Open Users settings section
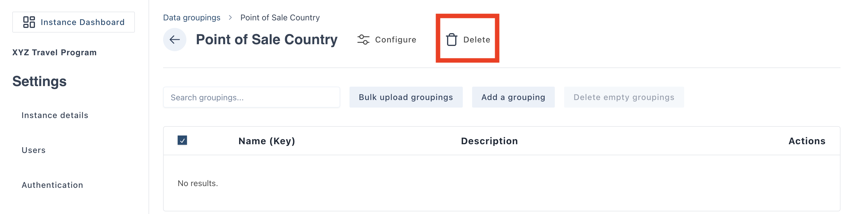Image resolution: width=851 pixels, height=214 pixels. click(33, 150)
